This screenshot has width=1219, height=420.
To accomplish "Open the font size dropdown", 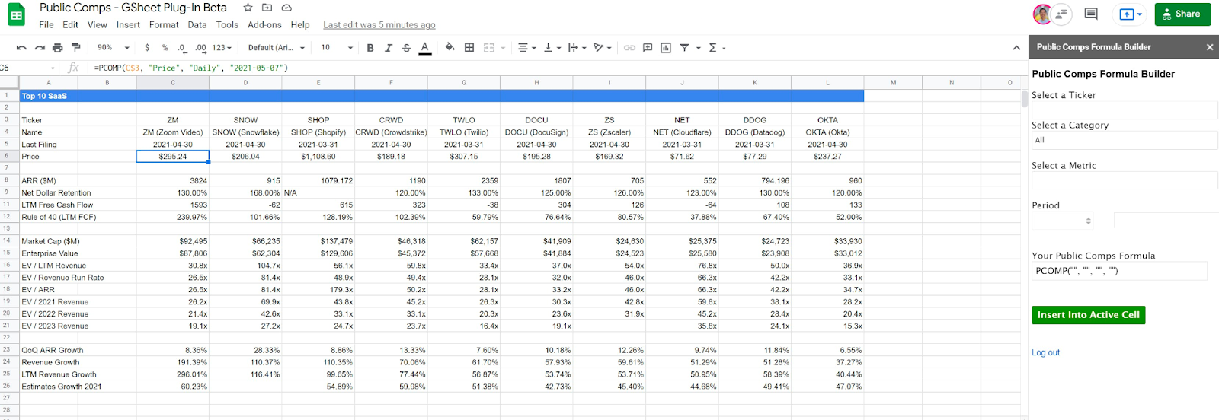I will pyautogui.click(x=337, y=48).
